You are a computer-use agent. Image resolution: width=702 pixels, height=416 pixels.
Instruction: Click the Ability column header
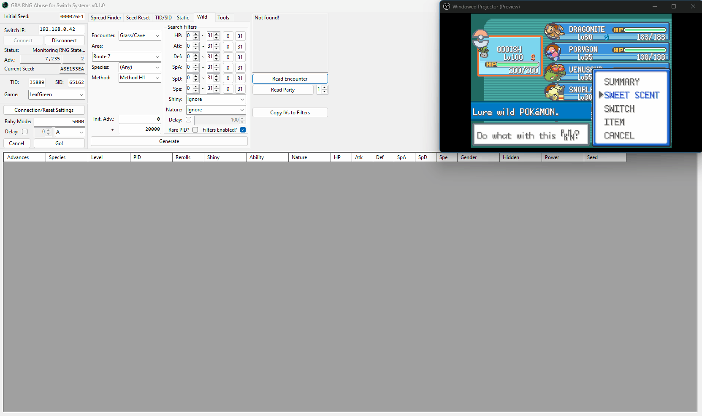point(267,157)
